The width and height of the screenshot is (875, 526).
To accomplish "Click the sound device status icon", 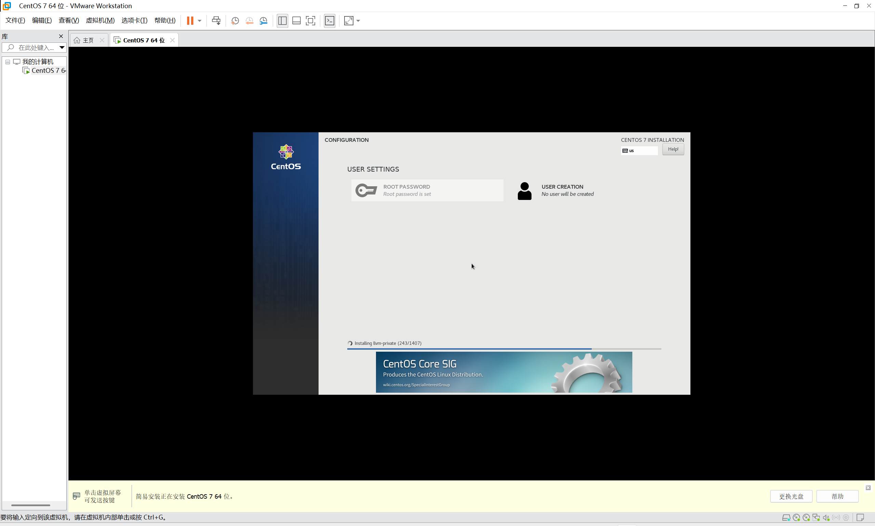I will pos(826,517).
